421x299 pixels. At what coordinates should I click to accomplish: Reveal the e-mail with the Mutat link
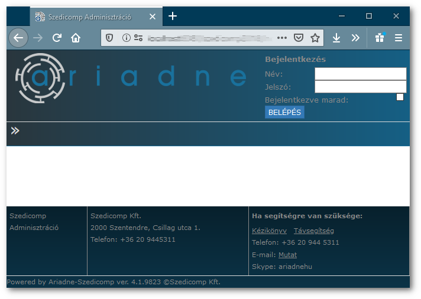tap(287, 255)
